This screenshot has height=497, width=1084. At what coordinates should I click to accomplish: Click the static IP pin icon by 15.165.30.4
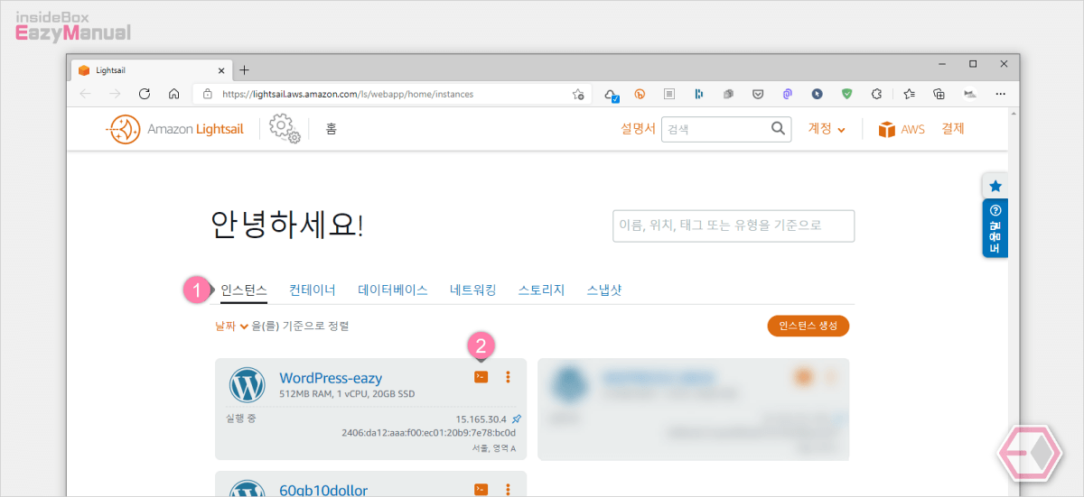(517, 419)
